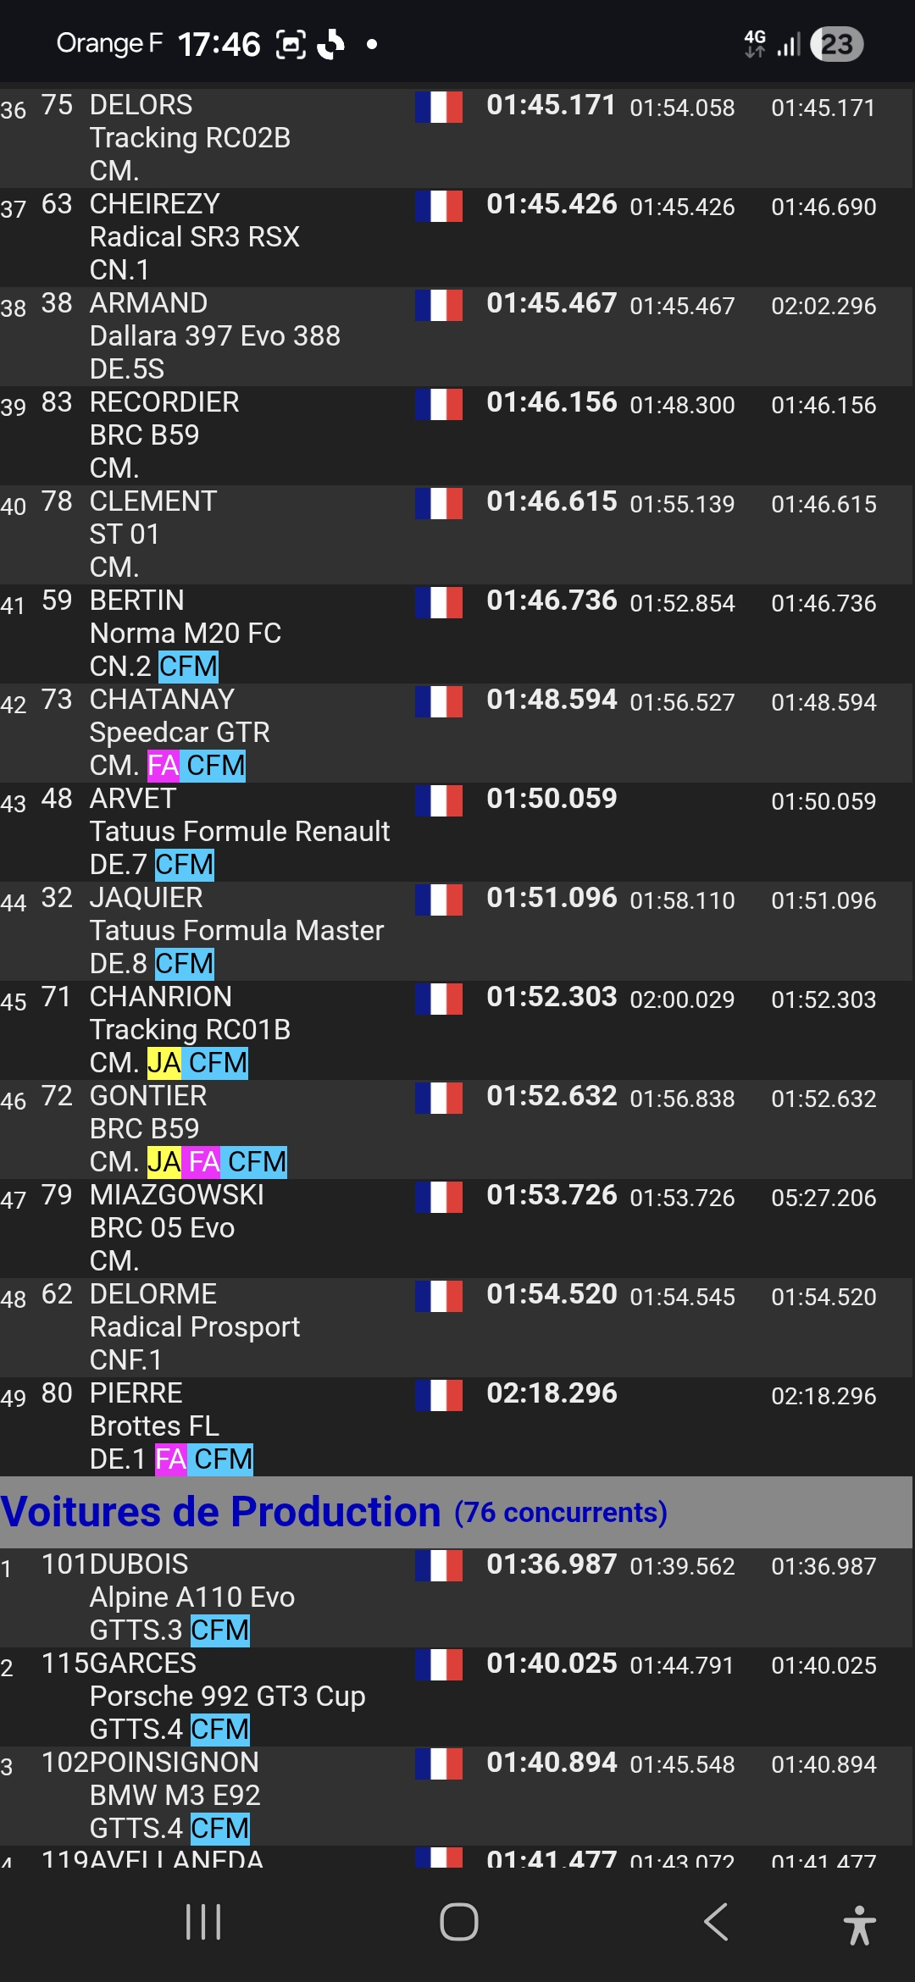Open the CHEIREZY Radical SR3 RSX entry
Viewport: 915px width, 1982px height.
(x=195, y=236)
